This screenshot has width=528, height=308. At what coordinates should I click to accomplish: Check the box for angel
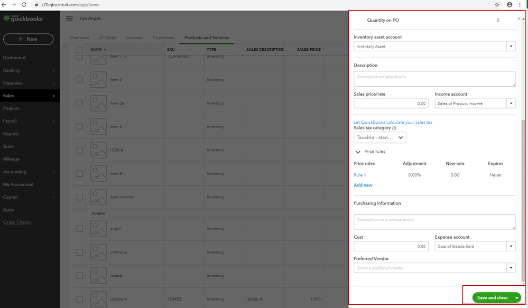coord(80,229)
